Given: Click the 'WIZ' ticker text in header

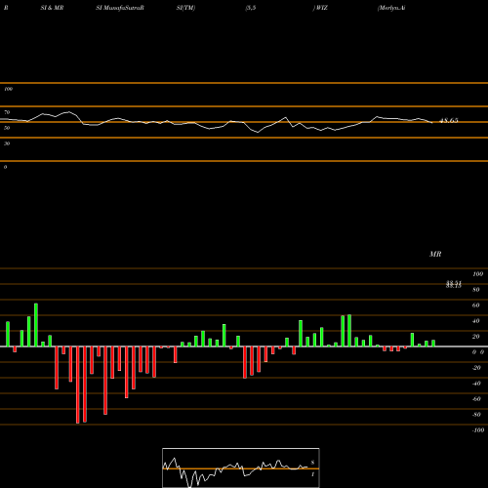Looking at the screenshot, I should 322,8.
